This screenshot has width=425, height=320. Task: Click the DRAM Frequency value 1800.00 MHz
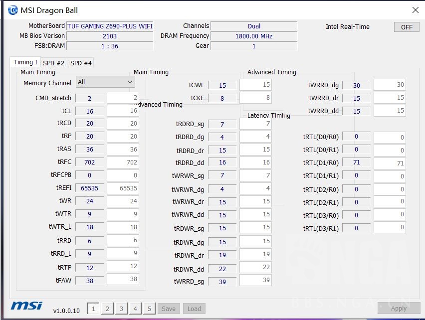(254, 36)
